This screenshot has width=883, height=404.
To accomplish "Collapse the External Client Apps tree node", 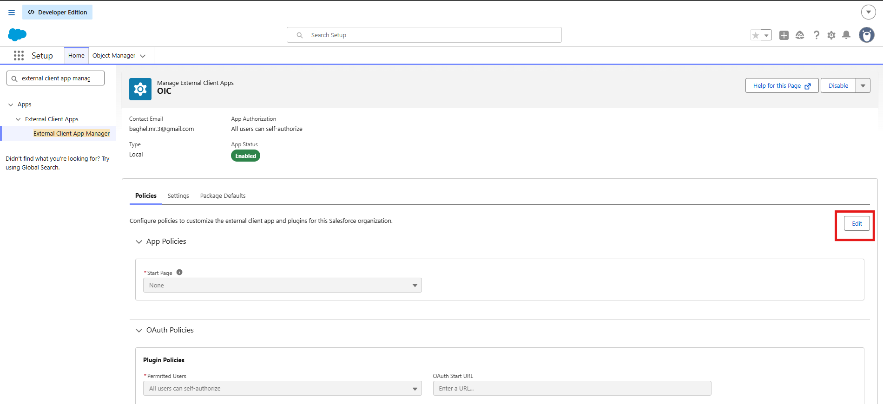I will pyautogui.click(x=18, y=119).
